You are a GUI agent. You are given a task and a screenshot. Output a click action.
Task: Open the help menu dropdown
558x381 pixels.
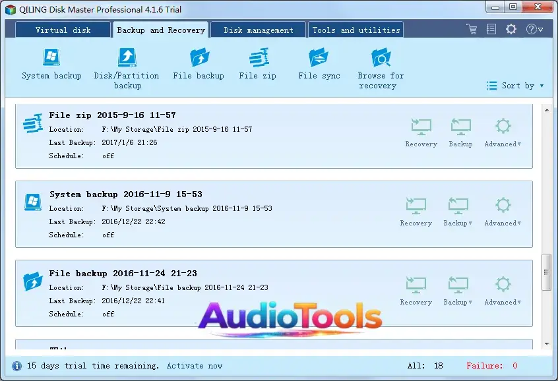(x=534, y=29)
